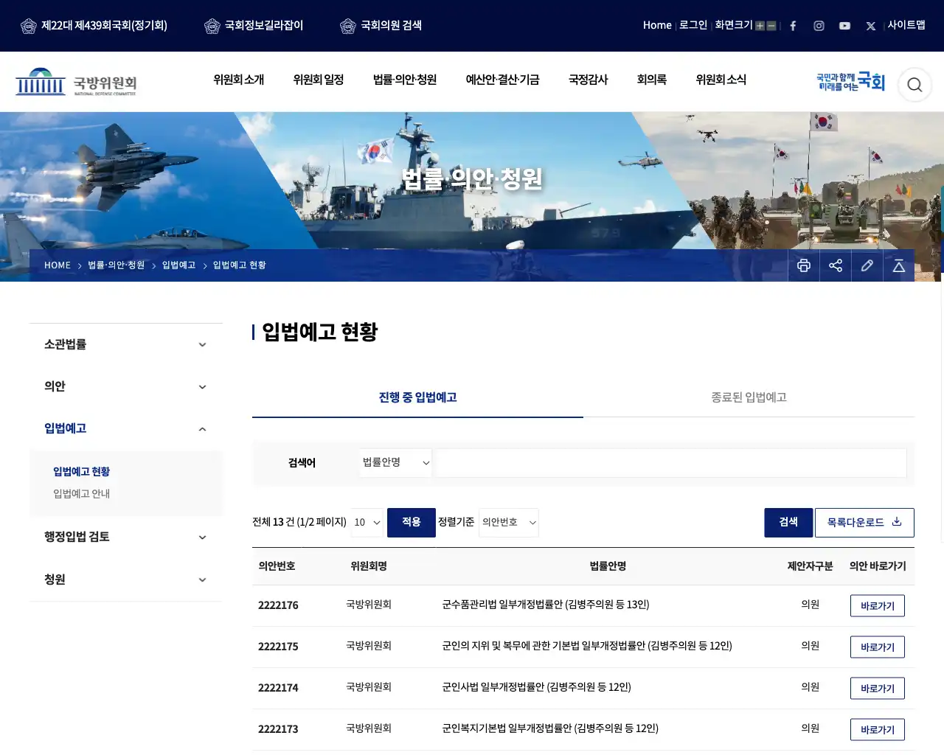This screenshot has height=755, width=944.
Task: Click the 적용 button
Action: tap(412, 523)
